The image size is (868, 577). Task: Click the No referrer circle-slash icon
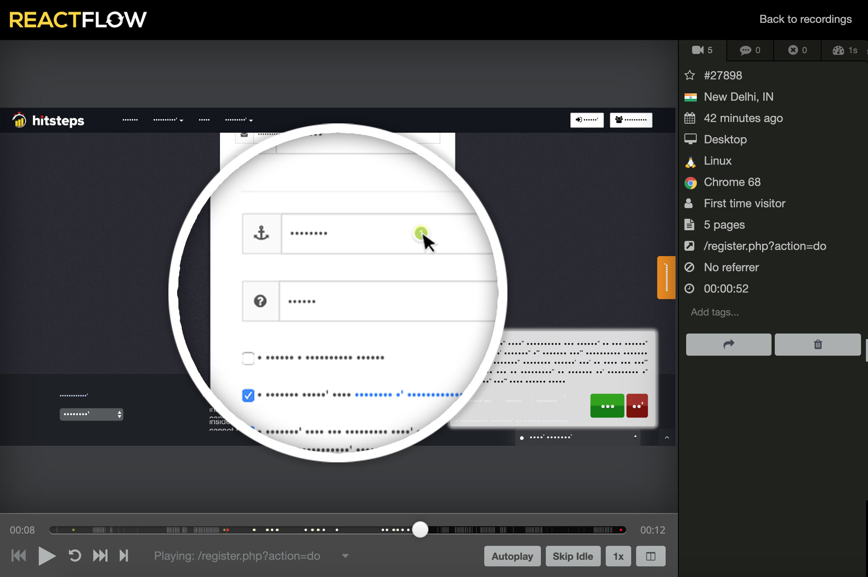point(689,267)
